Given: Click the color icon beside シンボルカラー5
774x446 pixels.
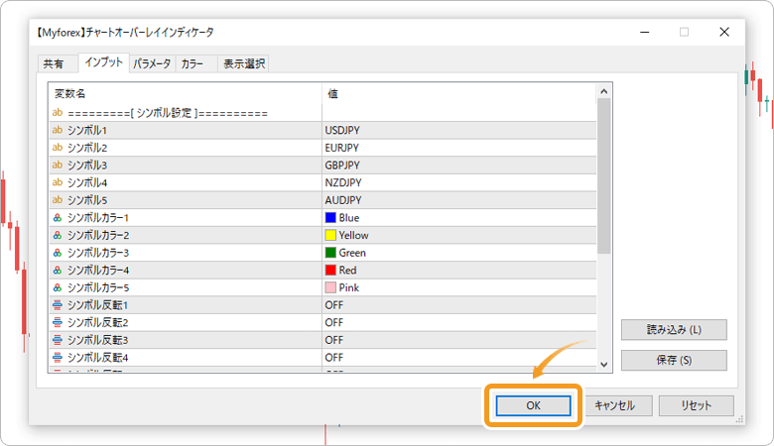Looking at the screenshot, I should pyautogui.click(x=58, y=287).
